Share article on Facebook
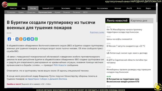162x91 pixels. 9,39
